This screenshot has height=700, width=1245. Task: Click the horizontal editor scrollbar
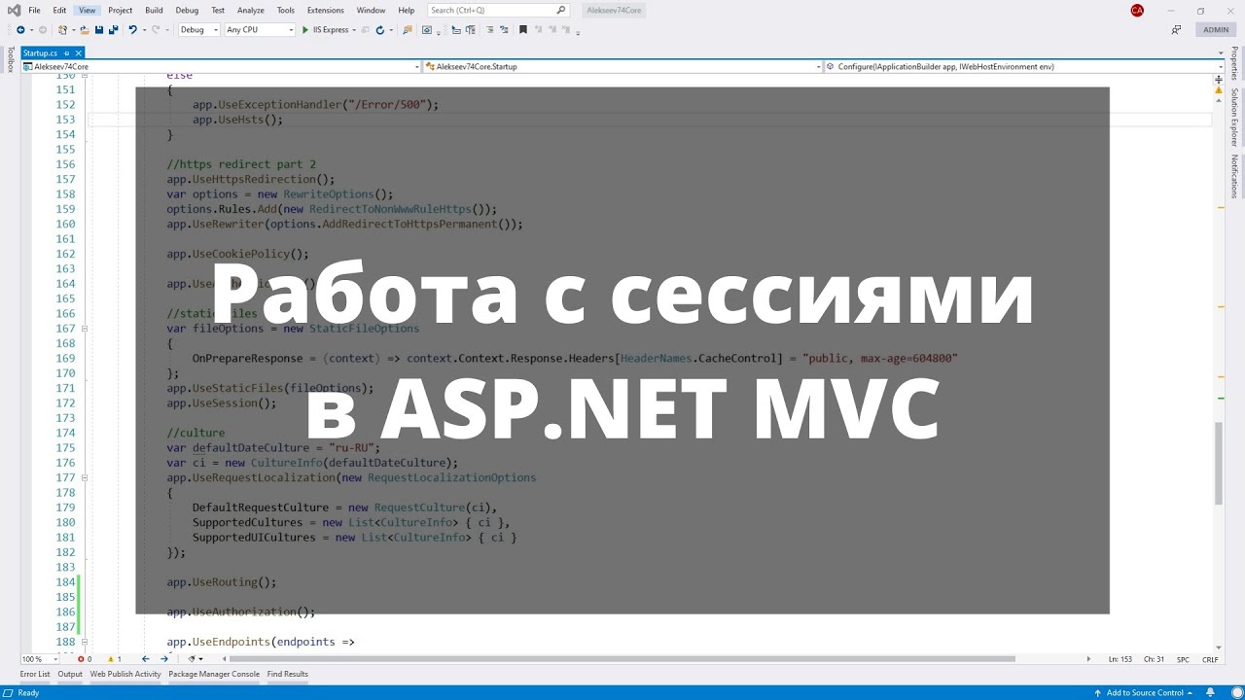click(622, 659)
